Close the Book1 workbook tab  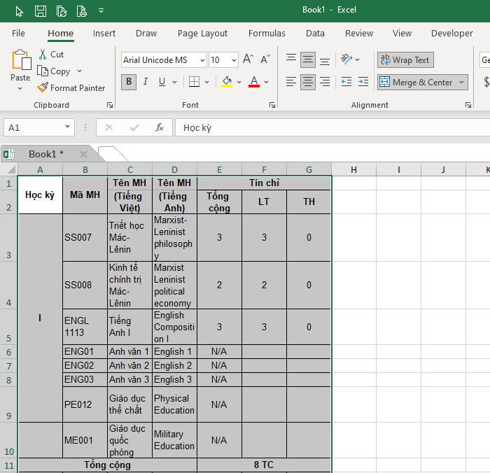point(83,154)
